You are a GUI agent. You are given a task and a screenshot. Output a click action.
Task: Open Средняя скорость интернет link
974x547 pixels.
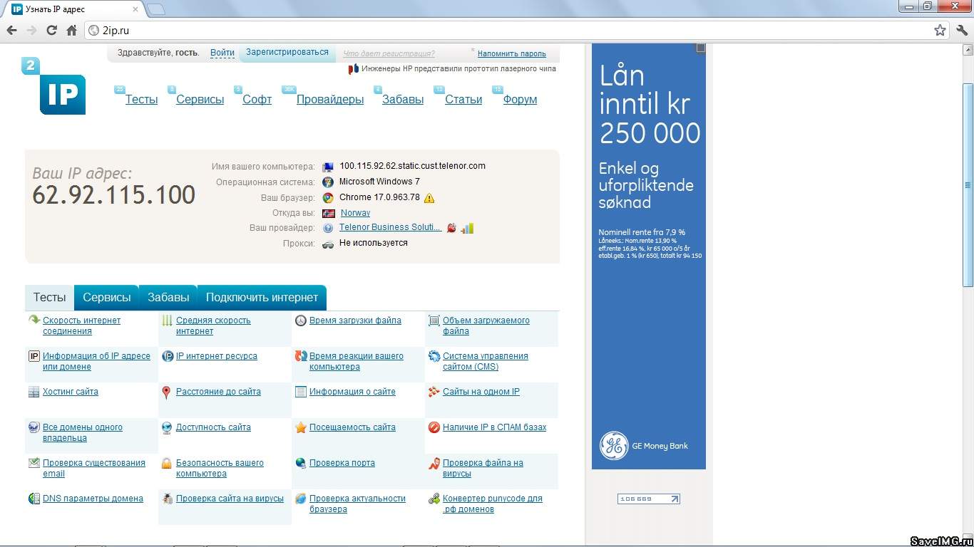pos(213,326)
